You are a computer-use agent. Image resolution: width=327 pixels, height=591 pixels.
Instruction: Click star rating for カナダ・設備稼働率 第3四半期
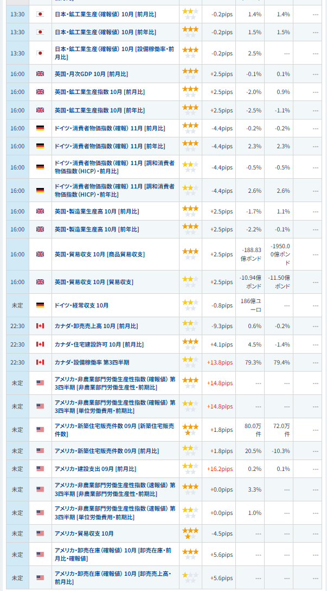190,362
